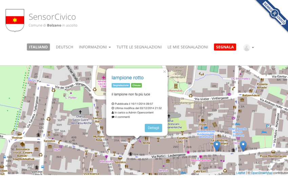This screenshot has height=178, width=288.
Task: Click the Franziskanergymnasium map label
Action: click(187, 103)
